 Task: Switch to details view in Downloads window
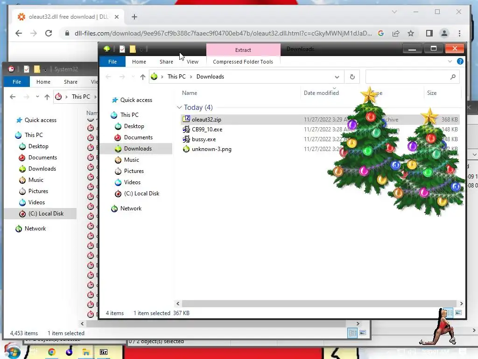[449, 313]
